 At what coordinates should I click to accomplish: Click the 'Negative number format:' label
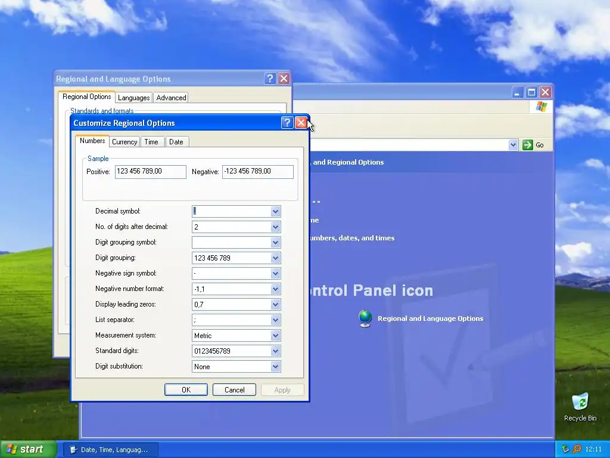click(x=130, y=289)
